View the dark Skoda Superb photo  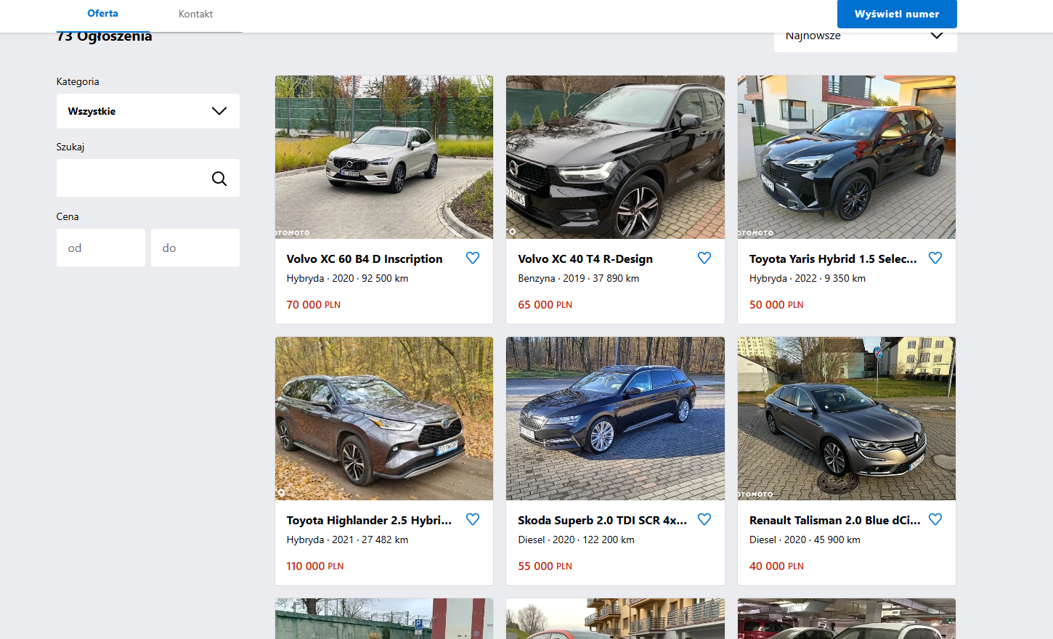click(x=615, y=418)
